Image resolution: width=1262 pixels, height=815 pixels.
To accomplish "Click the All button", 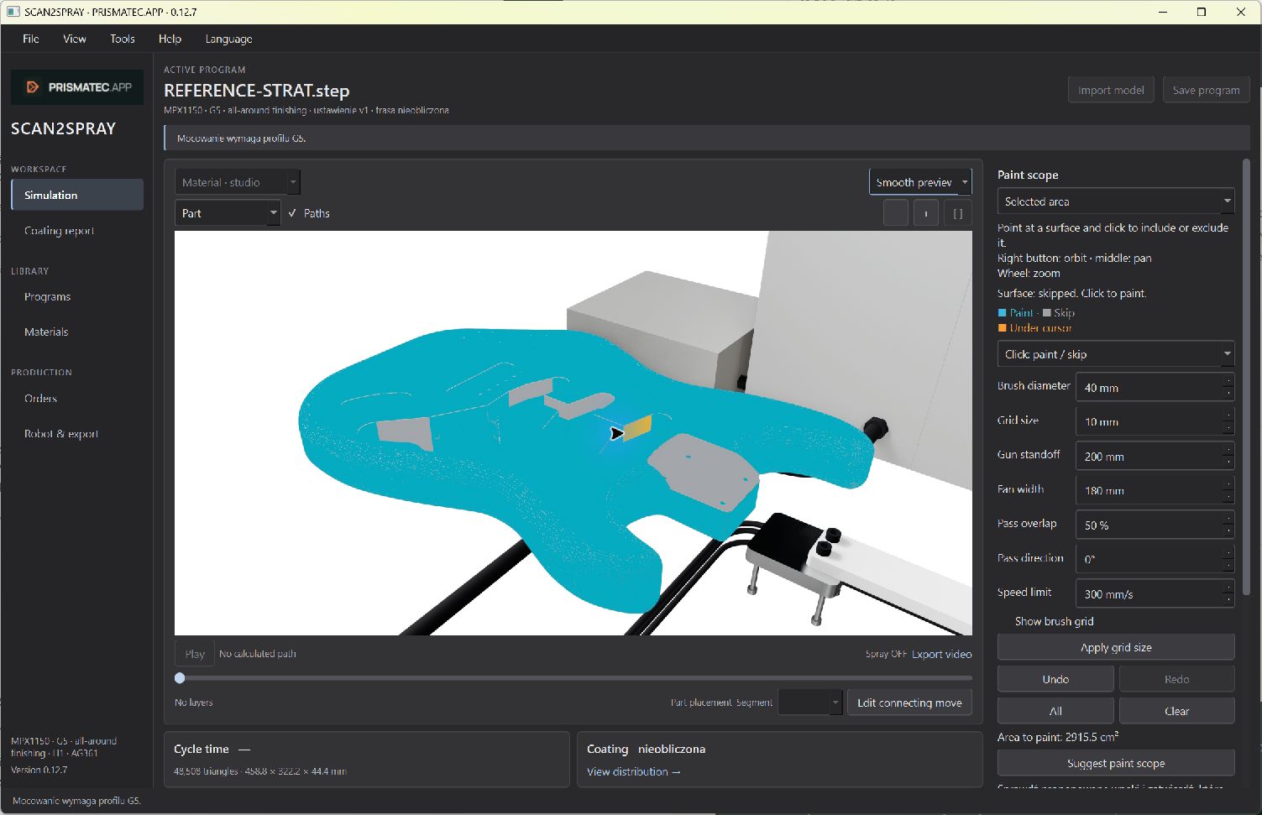I will [1055, 711].
